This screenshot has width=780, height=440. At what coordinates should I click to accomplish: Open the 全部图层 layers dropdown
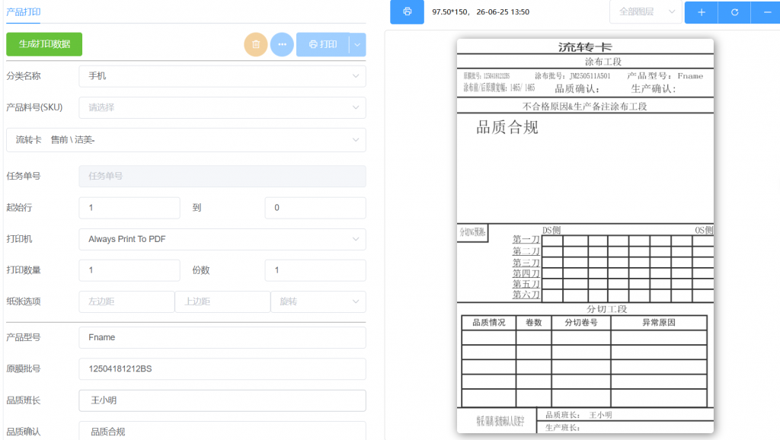646,12
